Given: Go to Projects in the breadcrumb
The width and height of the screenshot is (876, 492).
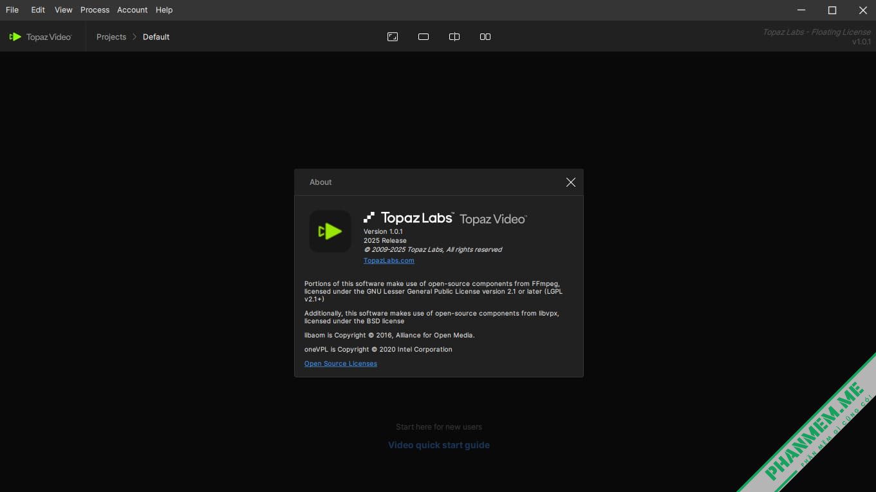Looking at the screenshot, I should 111,37.
